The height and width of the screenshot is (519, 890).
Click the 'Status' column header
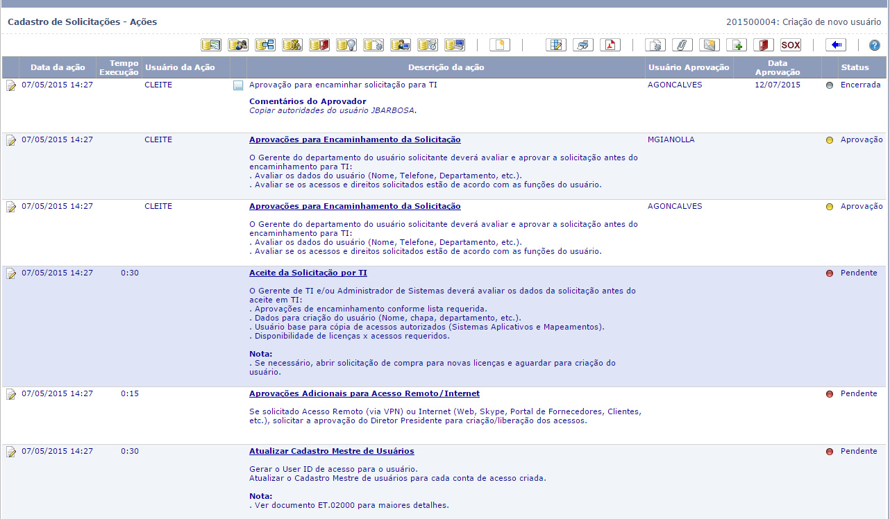coord(855,67)
